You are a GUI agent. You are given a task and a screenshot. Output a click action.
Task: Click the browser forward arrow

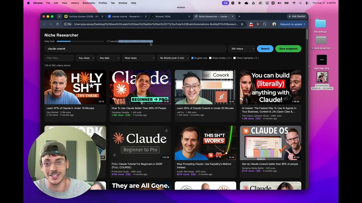(51, 24)
